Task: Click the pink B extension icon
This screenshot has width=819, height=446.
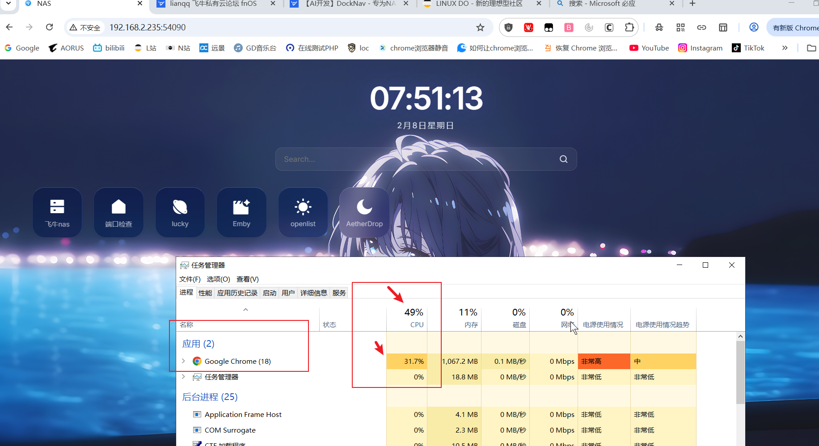Action: 569,28
